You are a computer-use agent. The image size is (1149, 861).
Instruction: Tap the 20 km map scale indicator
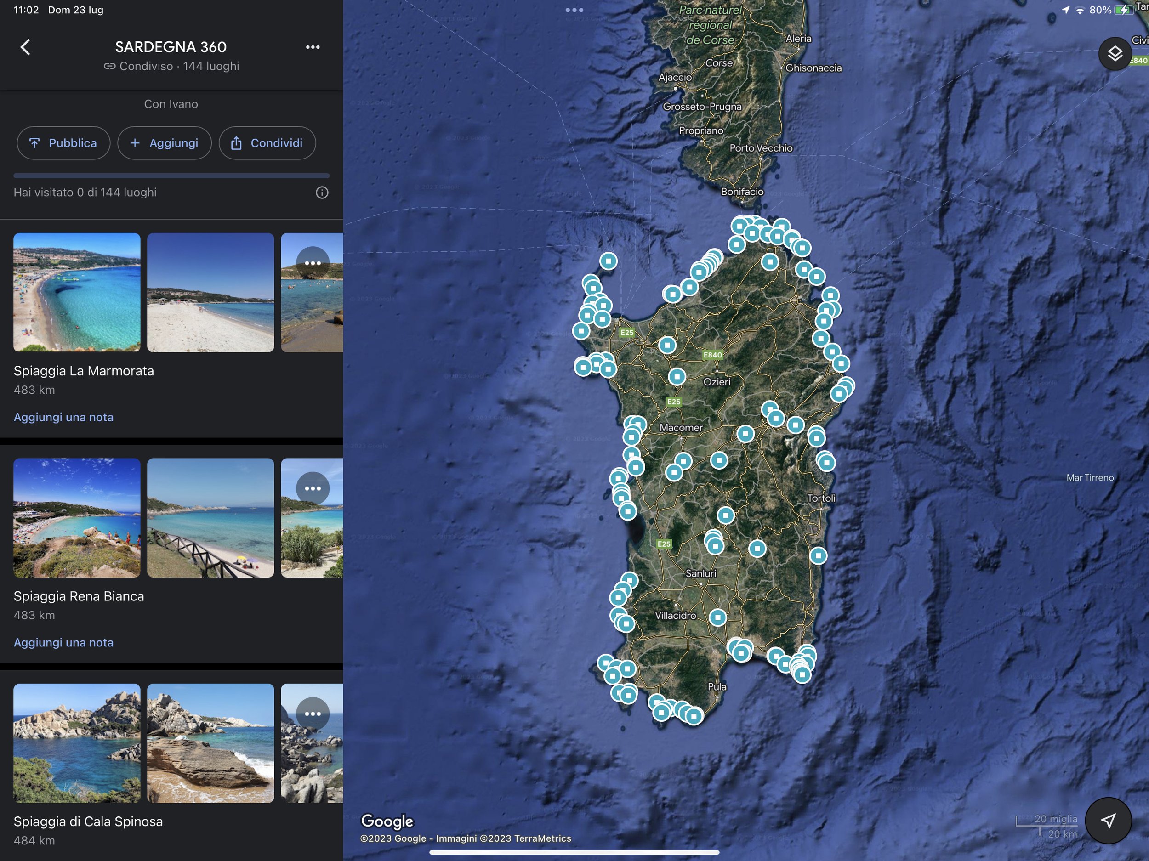1062,834
